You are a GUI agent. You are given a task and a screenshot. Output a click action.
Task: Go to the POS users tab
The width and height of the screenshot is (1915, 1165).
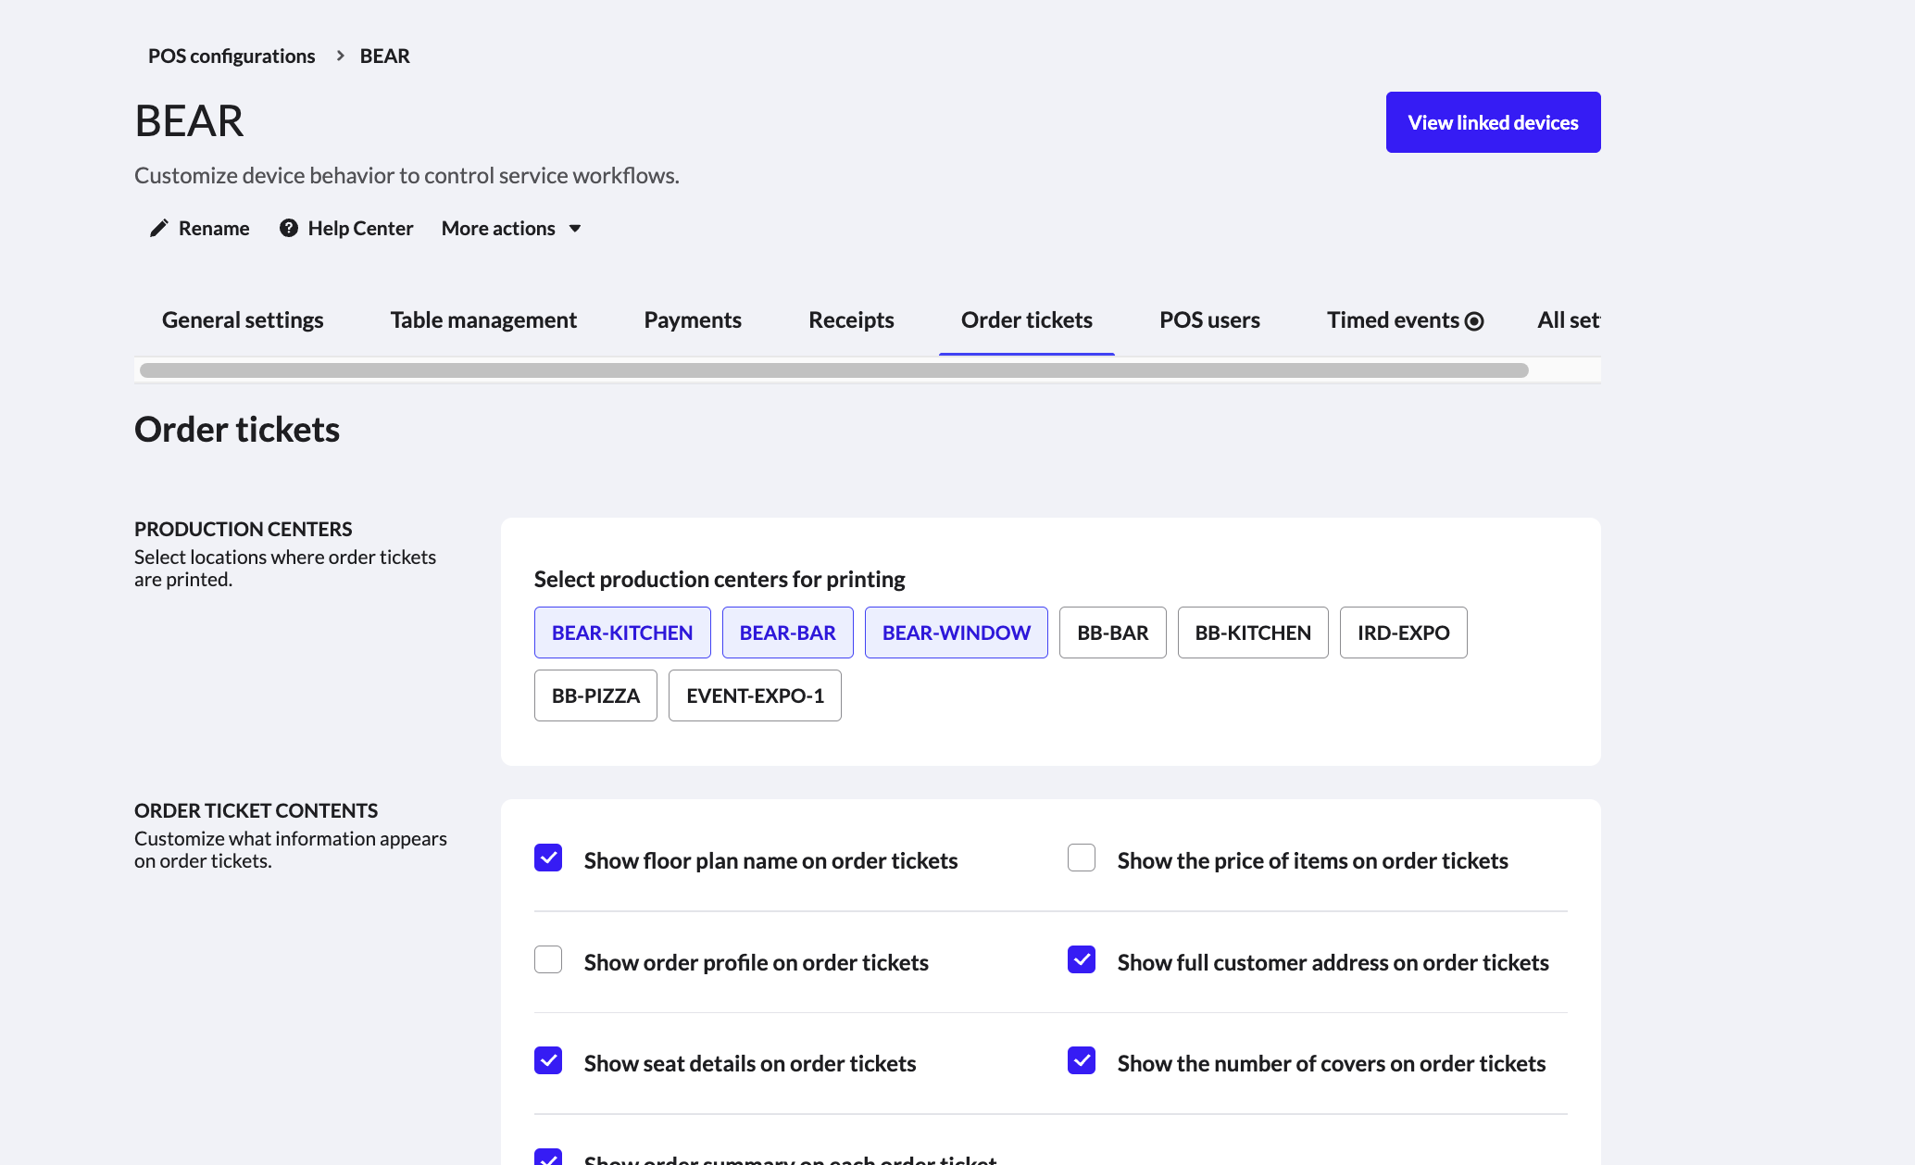pos(1209,319)
